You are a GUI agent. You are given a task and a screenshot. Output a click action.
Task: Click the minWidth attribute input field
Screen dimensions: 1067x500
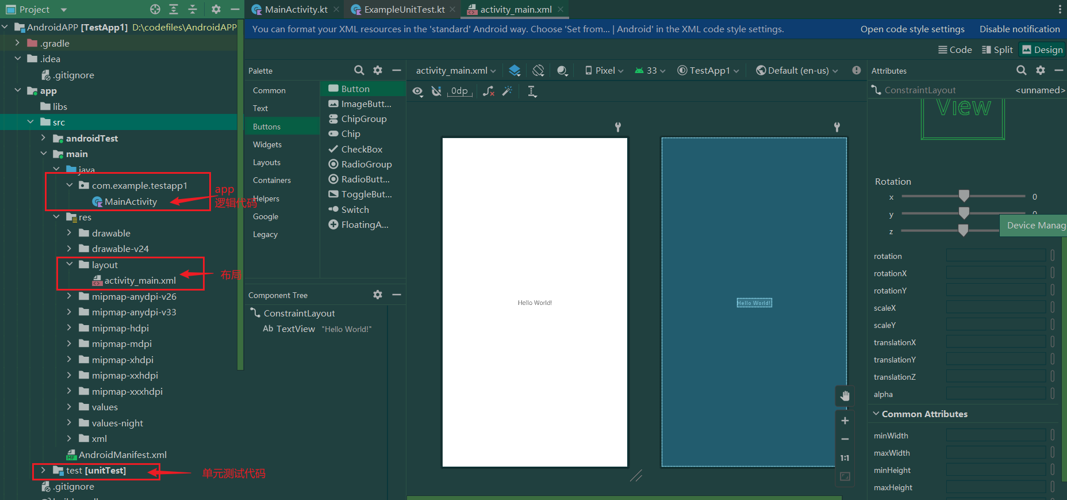click(x=996, y=436)
